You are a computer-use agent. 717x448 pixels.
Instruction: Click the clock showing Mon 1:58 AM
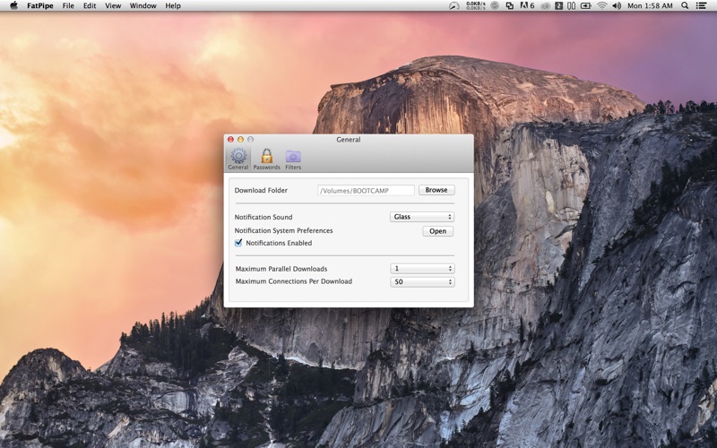point(650,5)
